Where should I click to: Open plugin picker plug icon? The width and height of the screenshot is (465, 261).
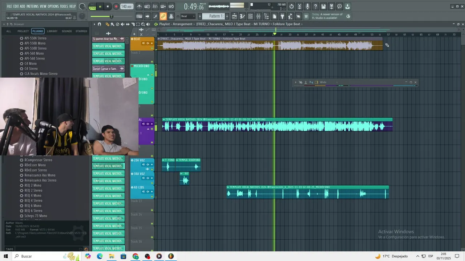pyautogui.click(x=282, y=16)
